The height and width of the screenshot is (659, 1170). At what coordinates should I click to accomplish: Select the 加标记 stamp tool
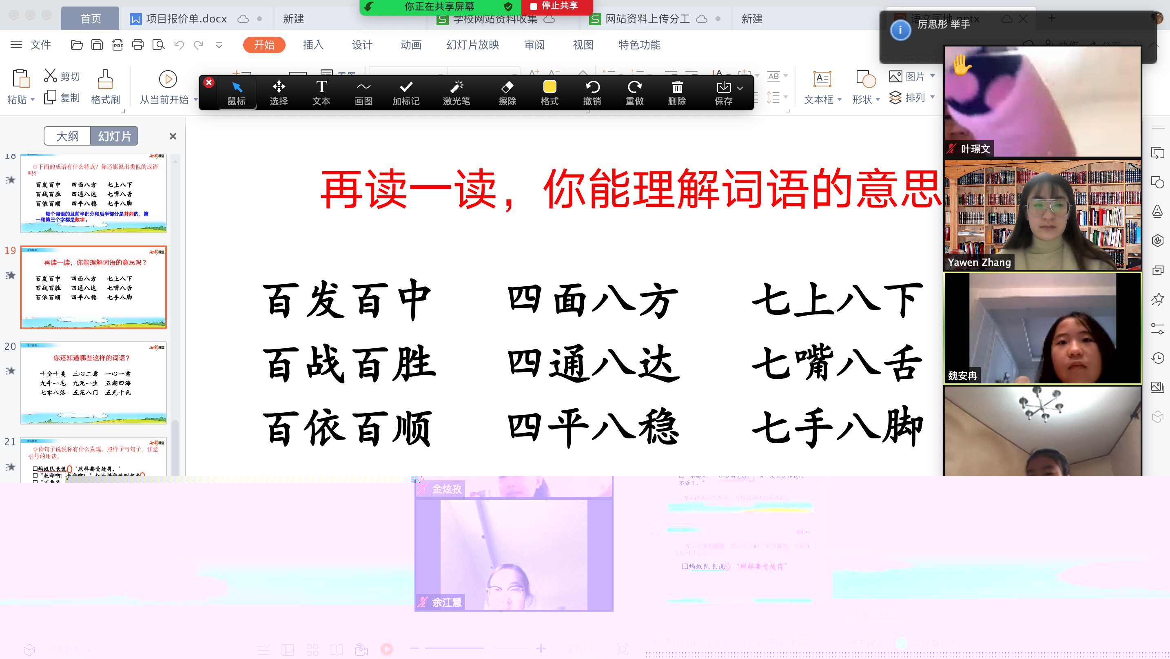pos(406,93)
